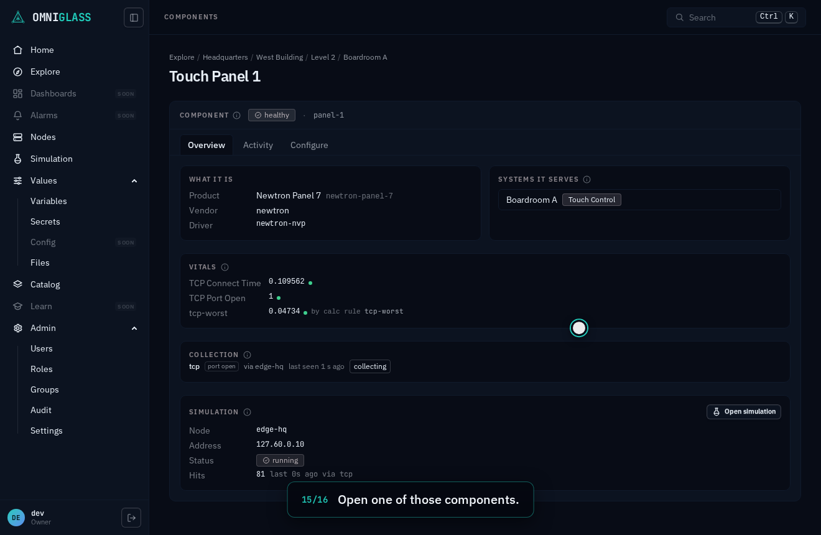Collapse the sidebar with the panel toggle icon
Screen dimensions: 821x535
(134, 17)
